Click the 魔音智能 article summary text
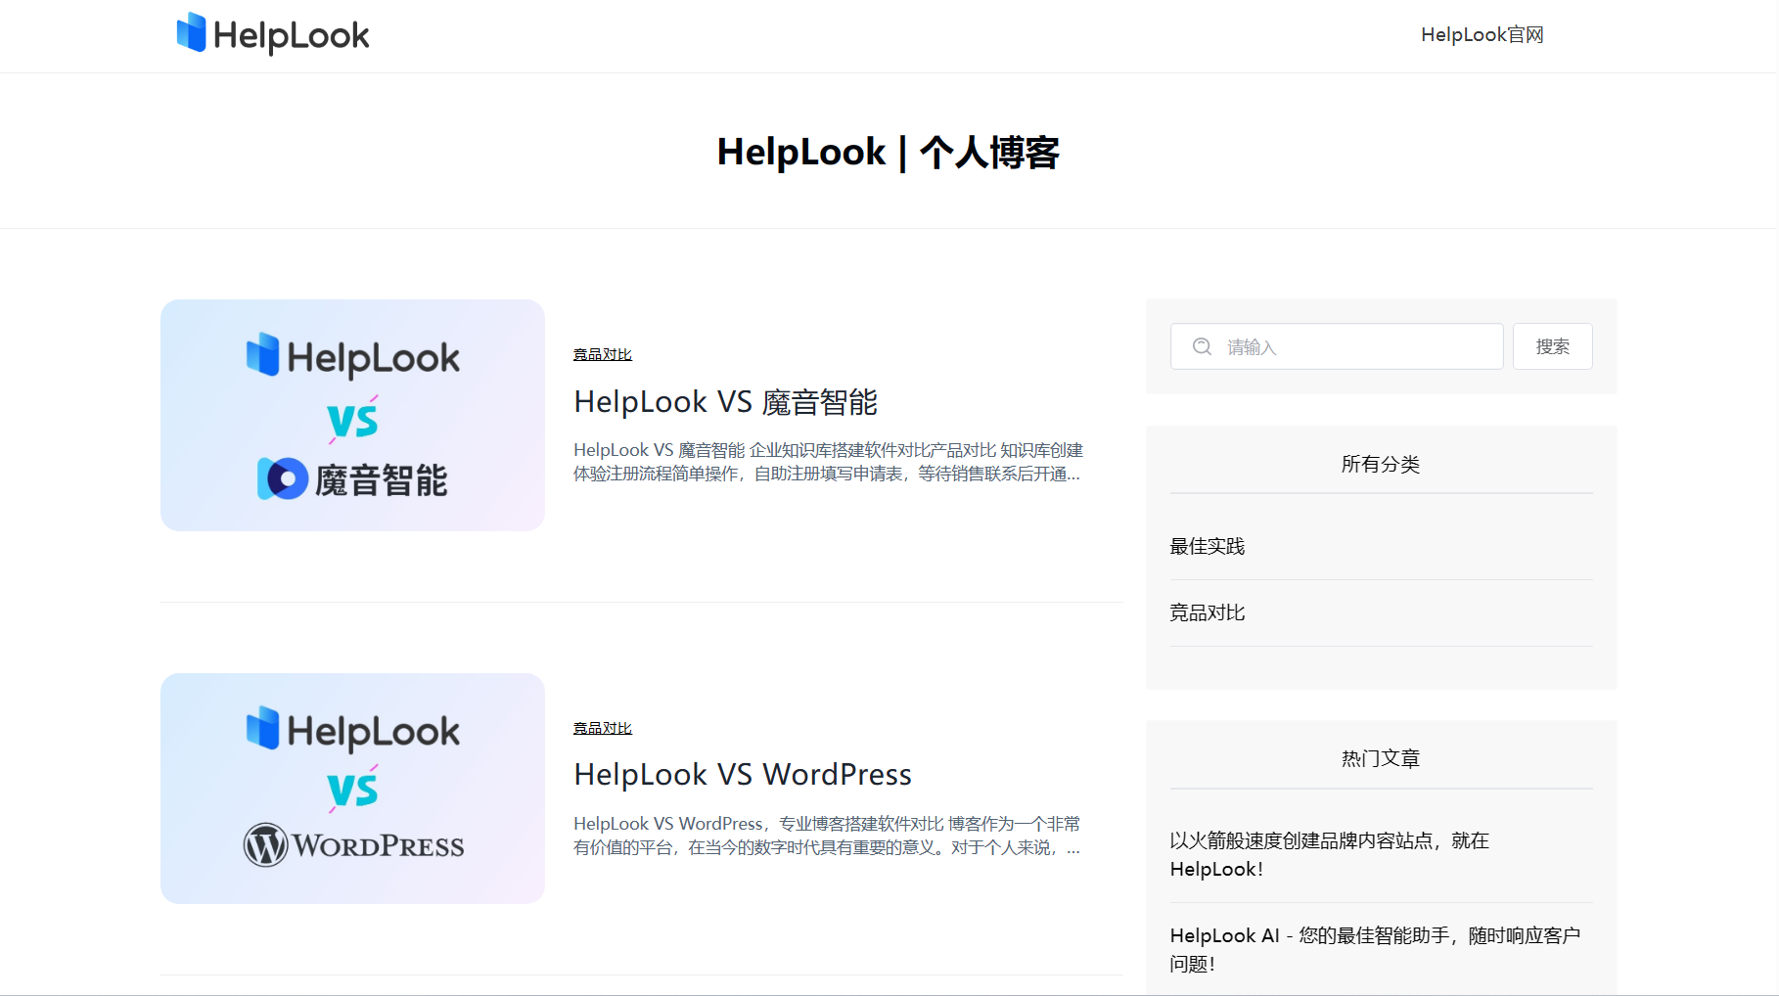 pyautogui.click(x=828, y=462)
